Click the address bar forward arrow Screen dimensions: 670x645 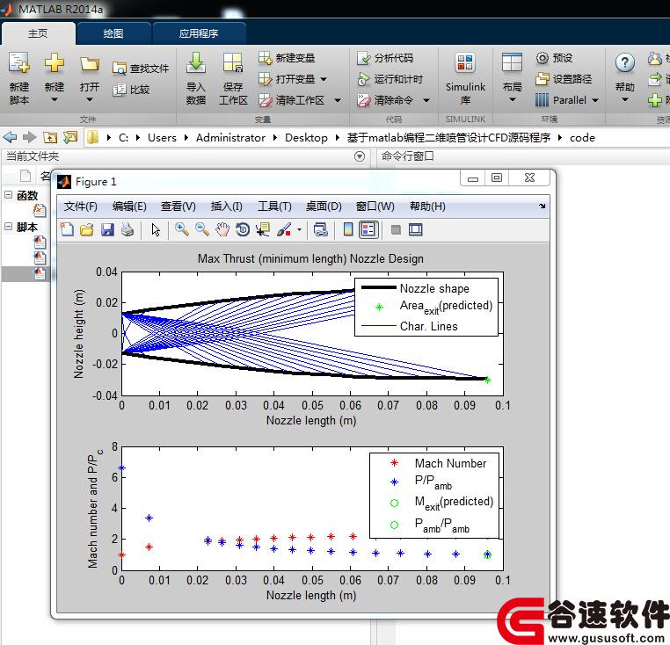[x=30, y=138]
